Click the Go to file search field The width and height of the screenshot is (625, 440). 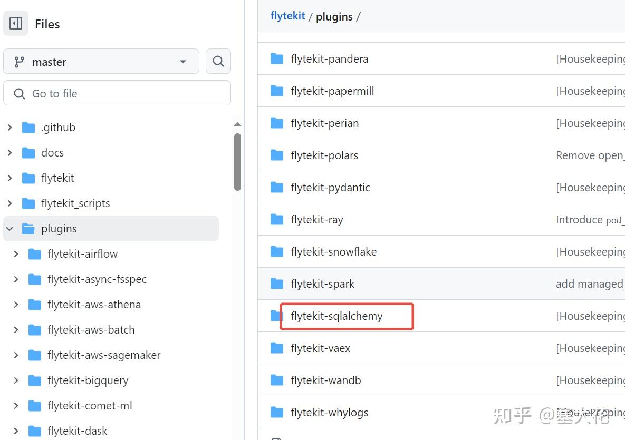point(117,93)
